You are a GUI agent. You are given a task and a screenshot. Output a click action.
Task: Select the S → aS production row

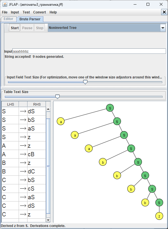(24, 129)
